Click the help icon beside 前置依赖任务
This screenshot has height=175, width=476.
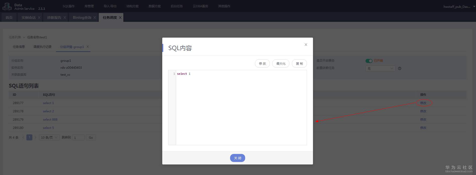[400, 68]
